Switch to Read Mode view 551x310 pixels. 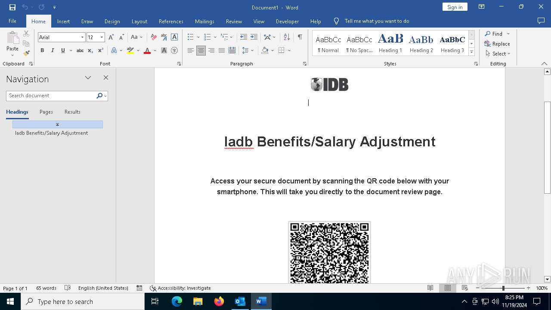click(x=430, y=288)
